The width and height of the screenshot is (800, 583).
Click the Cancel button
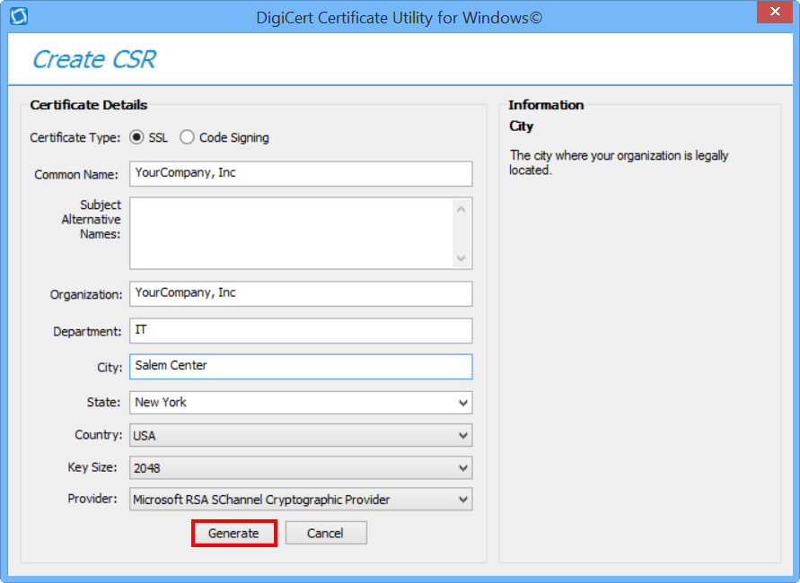[325, 533]
